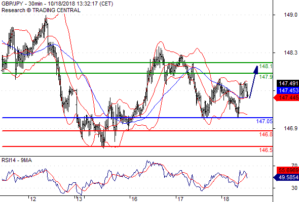Select the RSI14 - 9MA indicator label
The height and width of the screenshot is (202, 299).
tap(17, 161)
